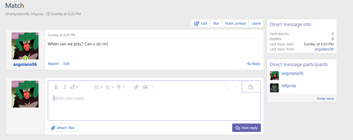
Task: Click Post reply button
Action: point(246,128)
